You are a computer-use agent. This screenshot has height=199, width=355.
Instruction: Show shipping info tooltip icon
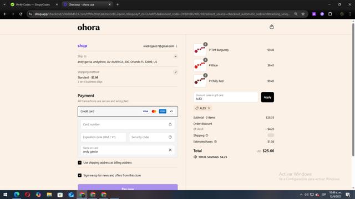pyautogui.click(x=207, y=135)
